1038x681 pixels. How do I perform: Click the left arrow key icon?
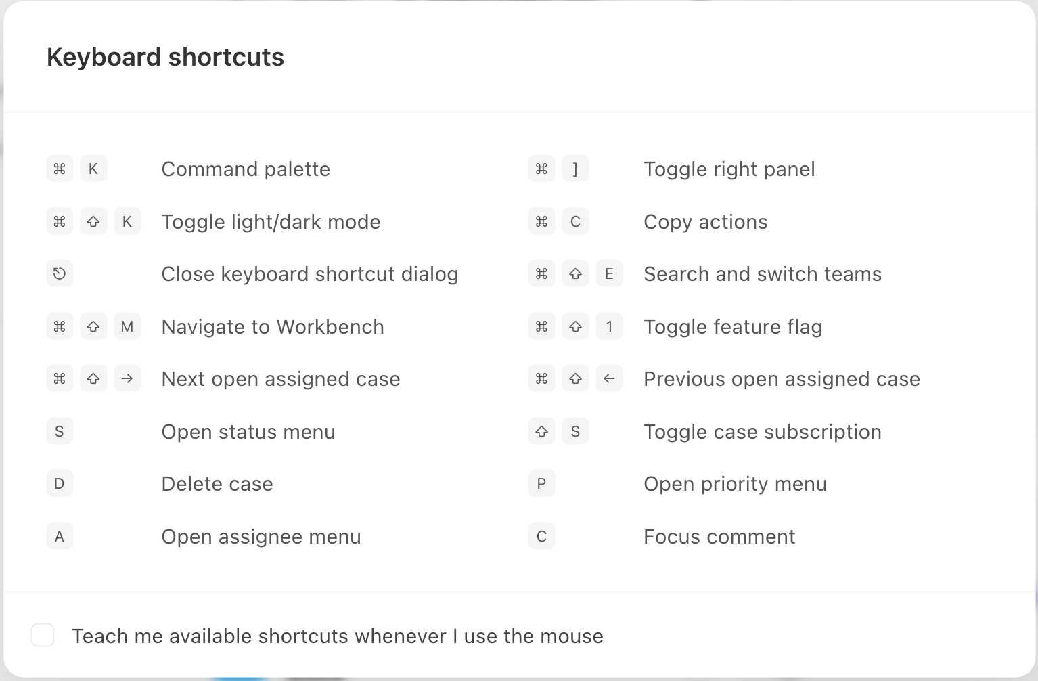point(609,379)
